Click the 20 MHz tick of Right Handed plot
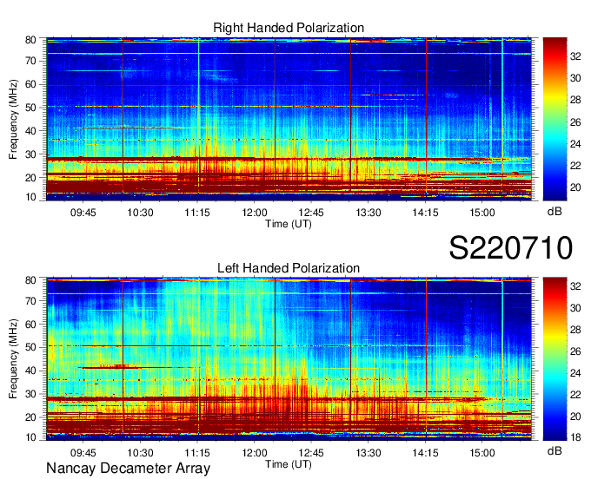 [30, 178]
